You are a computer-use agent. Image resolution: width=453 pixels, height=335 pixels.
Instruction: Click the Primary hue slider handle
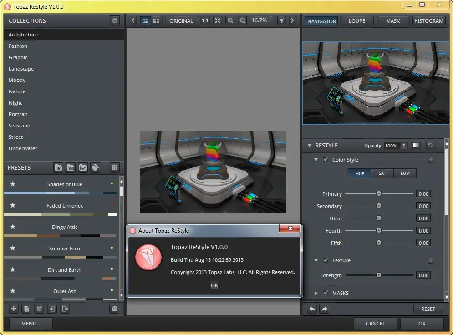point(378,194)
